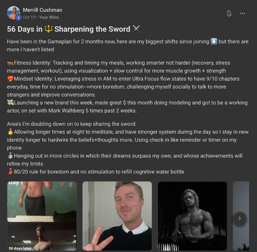Image resolution: width=257 pixels, height=252 pixels.
Task: Toggle the post notification bell
Action: pyautogui.click(x=229, y=13)
